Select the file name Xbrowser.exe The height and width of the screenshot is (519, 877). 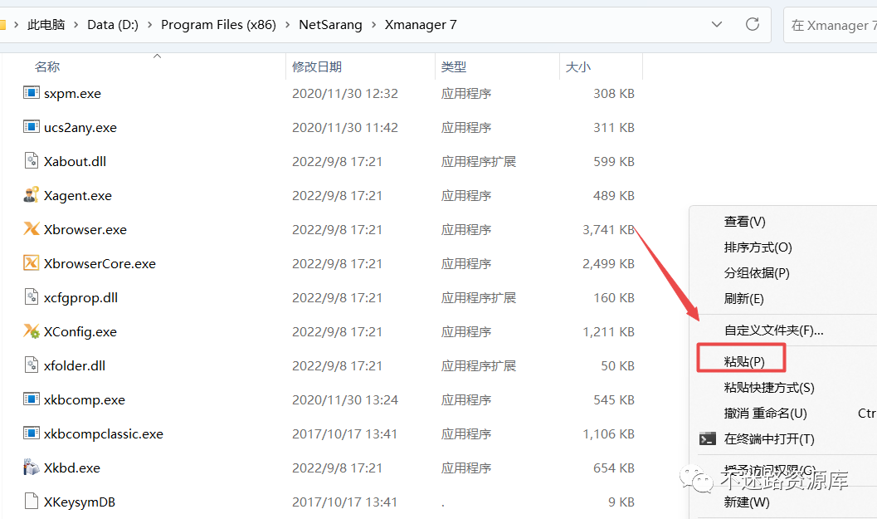pos(85,229)
